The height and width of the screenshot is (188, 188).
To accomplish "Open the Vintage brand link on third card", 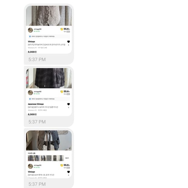I will 32,172.
